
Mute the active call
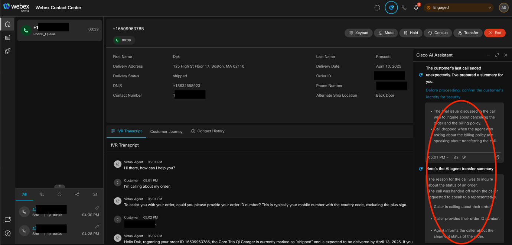[386, 33]
